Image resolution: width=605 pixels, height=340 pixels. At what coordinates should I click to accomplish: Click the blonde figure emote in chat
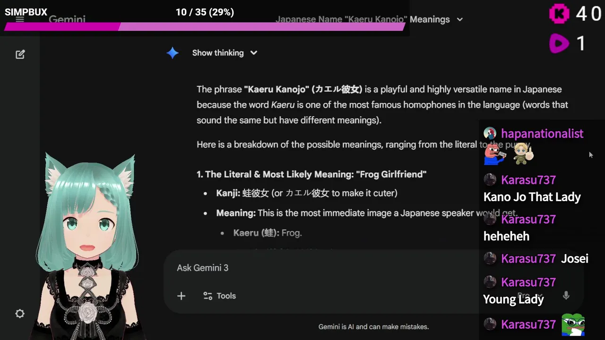pyautogui.click(x=523, y=153)
